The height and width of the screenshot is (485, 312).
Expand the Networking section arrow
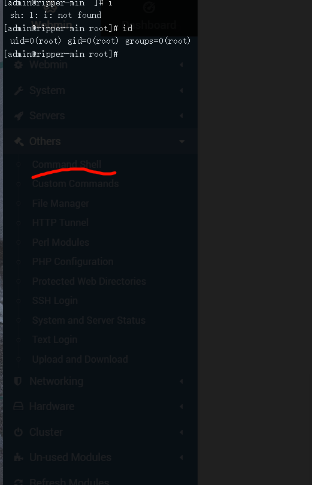click(181, 381)
